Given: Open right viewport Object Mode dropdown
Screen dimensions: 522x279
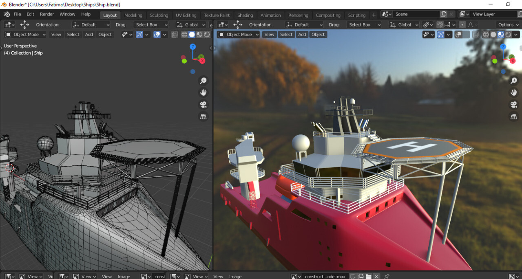Looking at the screenshot, I should (x=238, y=35).
